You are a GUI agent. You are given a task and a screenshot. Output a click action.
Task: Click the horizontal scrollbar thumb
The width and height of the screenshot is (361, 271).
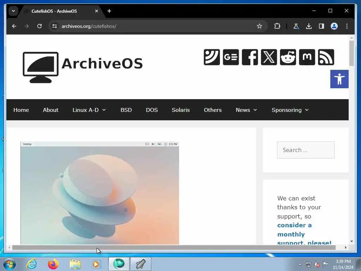(x=174, y=247)
